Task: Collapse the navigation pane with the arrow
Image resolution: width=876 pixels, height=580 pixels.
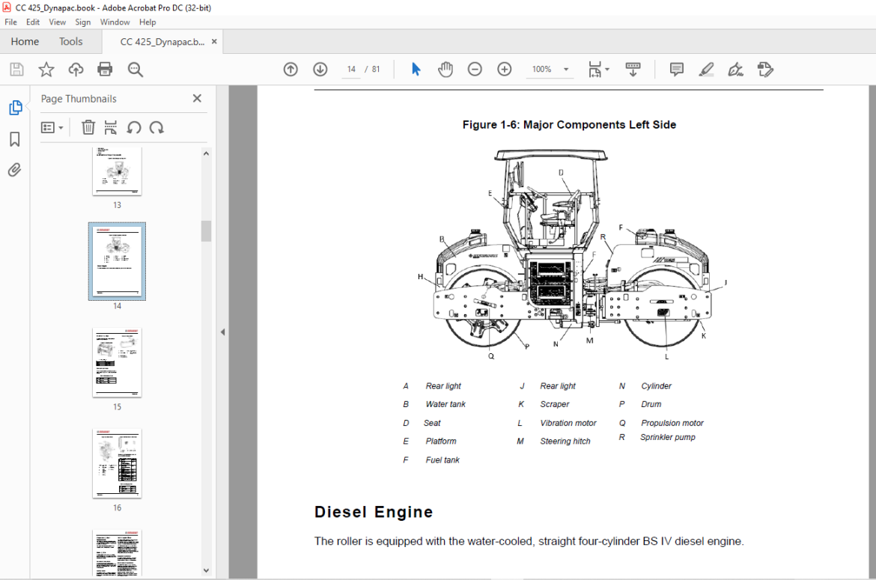Action: coord(222,332)
